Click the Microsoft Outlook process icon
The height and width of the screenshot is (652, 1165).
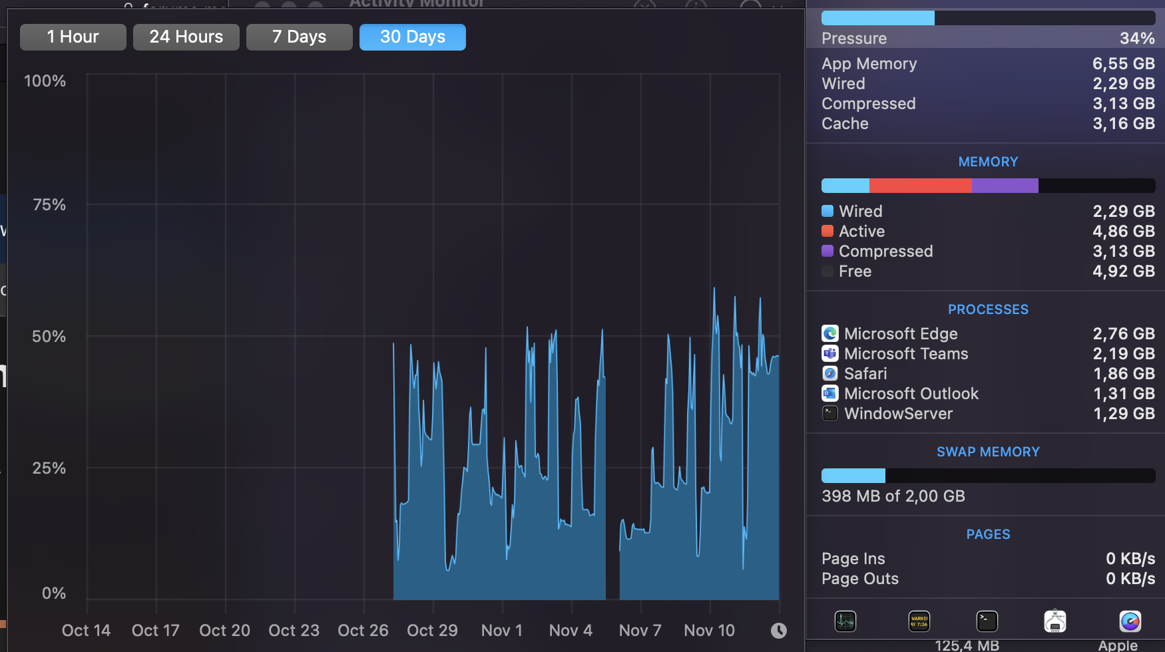click(830, 393)
